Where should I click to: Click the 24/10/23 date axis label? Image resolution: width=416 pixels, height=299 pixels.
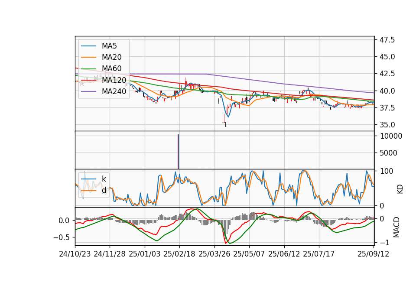tap(75, 254)
